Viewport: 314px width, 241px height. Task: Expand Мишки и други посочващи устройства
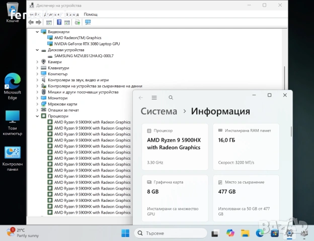37,92
